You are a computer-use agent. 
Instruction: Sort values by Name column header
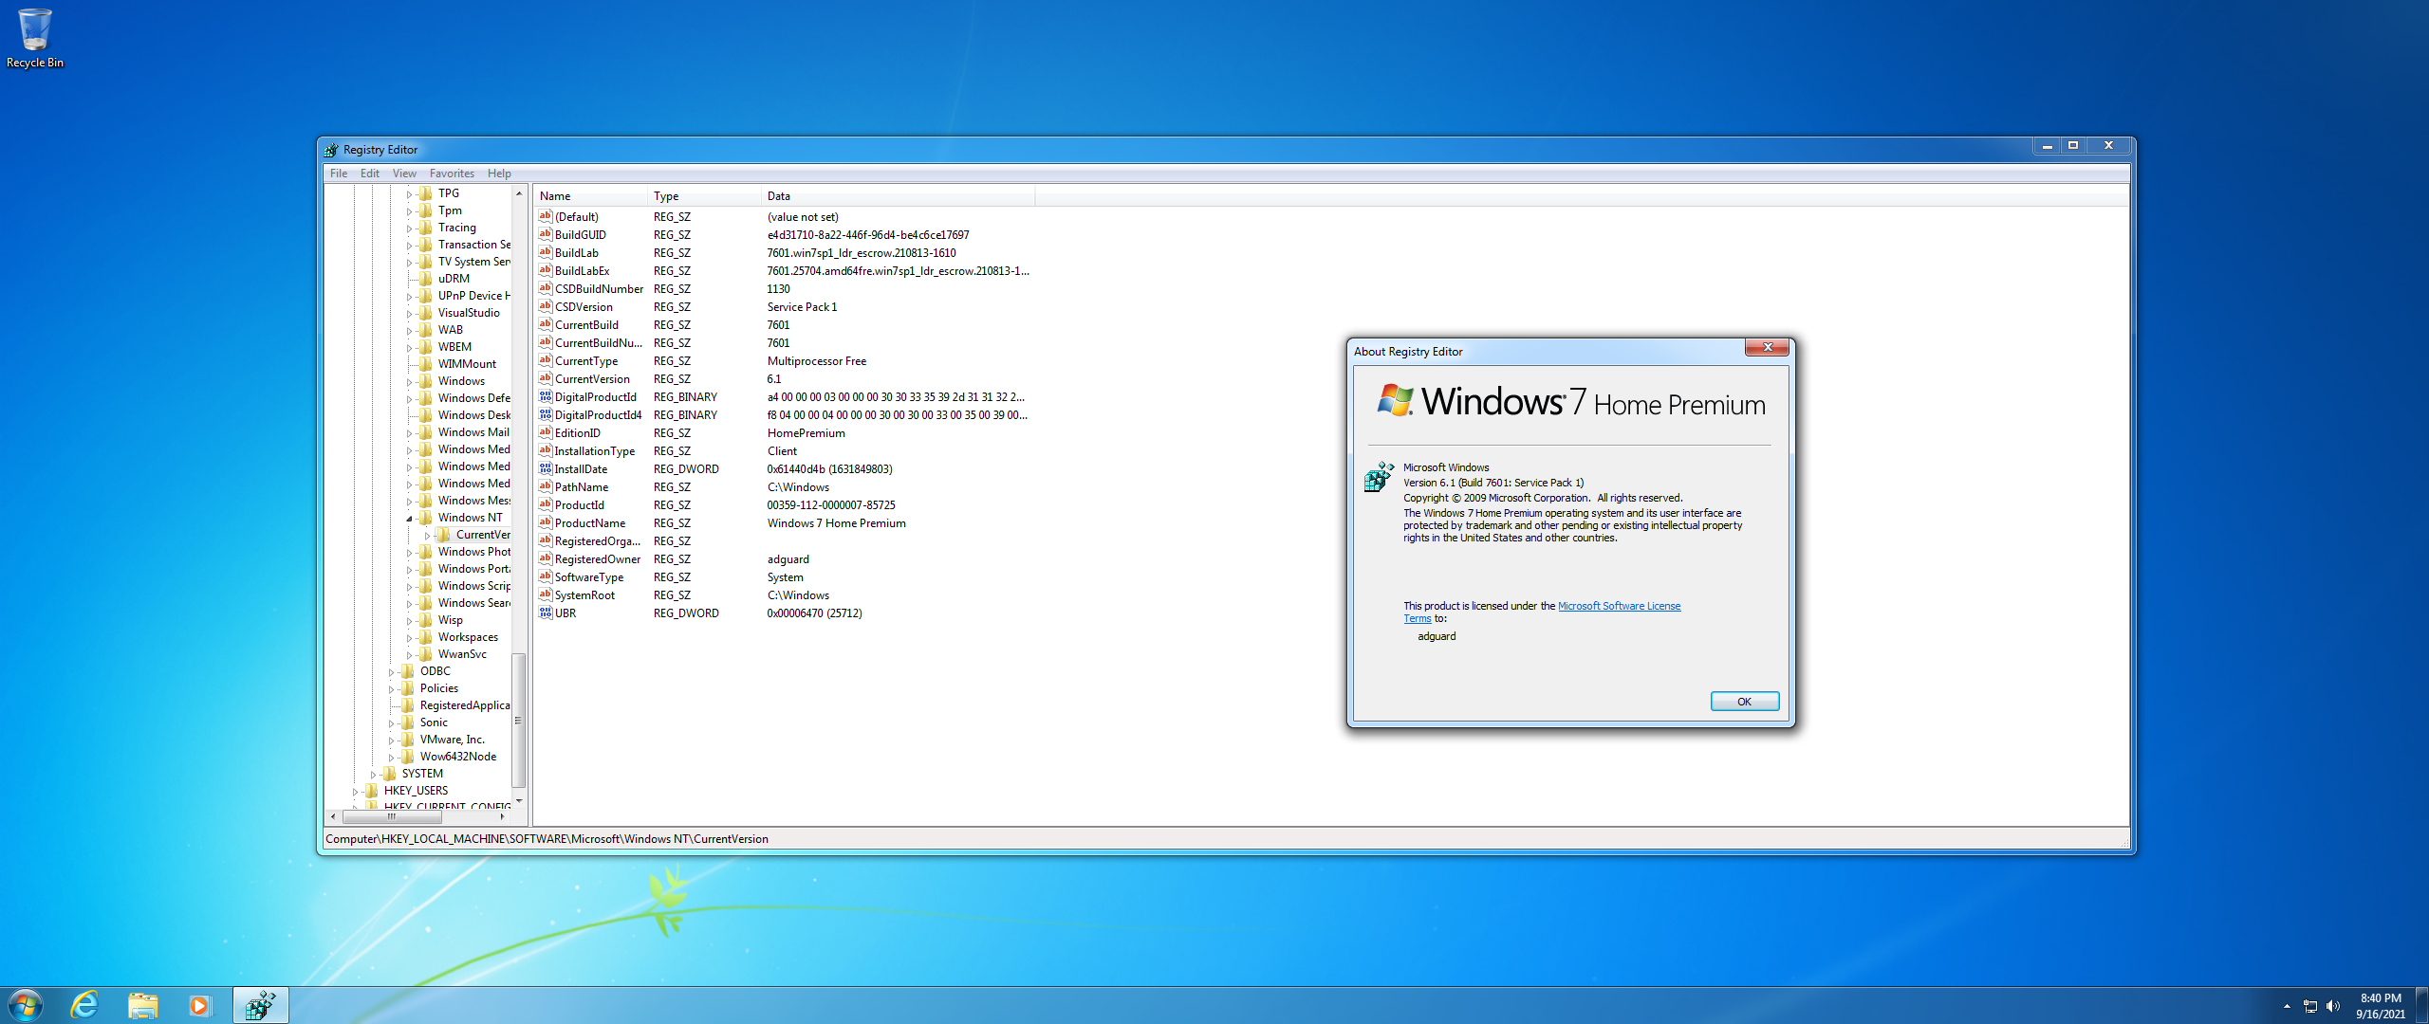pos(590,196)
